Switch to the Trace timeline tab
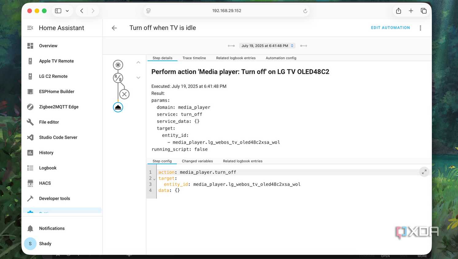This screenshot has width=458, height=259. pyautogui.click(x=194, y=58)
